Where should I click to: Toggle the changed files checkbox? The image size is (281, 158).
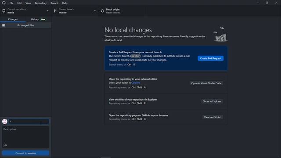[x=4, y=25]
